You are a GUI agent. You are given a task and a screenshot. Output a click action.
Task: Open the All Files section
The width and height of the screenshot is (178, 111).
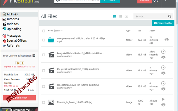(19, 14)
